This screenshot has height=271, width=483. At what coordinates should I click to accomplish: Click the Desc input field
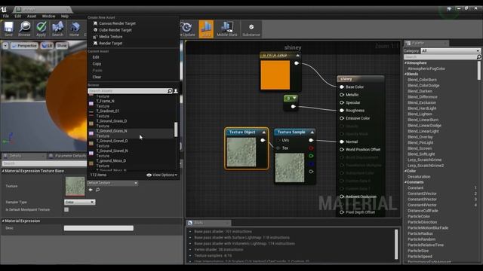[99, 228]
